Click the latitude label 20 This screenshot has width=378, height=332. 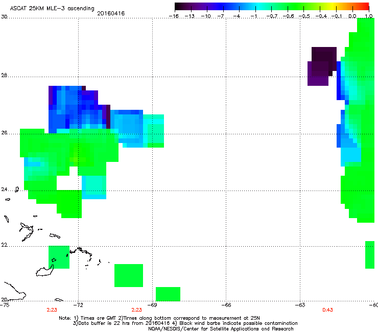(x=4, y=299)
